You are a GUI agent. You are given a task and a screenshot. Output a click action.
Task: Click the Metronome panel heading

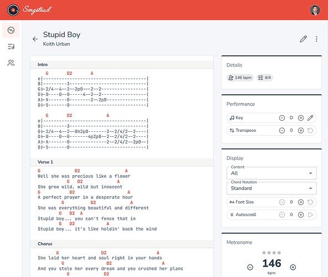point(239,242)
